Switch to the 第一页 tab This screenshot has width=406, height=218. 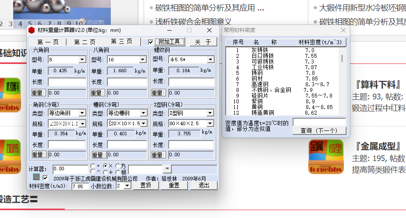click(x=48, y=42)
